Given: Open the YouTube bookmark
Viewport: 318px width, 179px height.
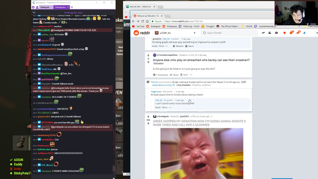Looking at the screenshot, I should point(138,26).
